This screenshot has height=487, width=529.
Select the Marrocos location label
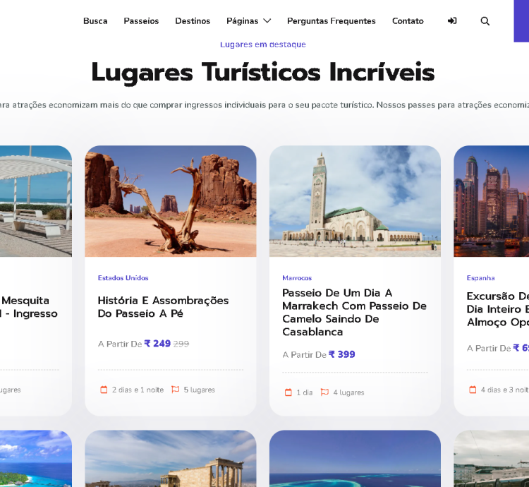(x=297, y=278)
